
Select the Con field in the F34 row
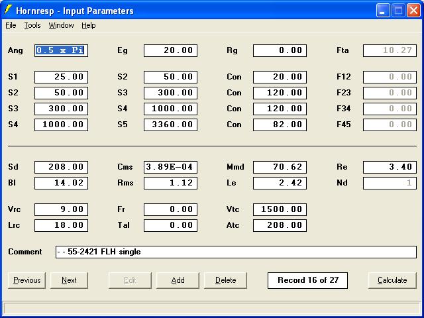[280, 109]
